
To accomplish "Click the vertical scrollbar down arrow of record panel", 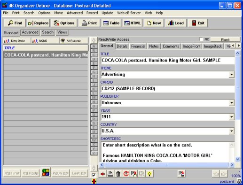I will 237,159.
